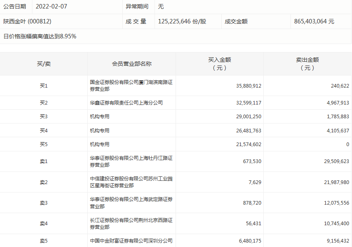Select sell amount 29,509,623
Screen dimensions: 352x247
[x=337, y=161]
